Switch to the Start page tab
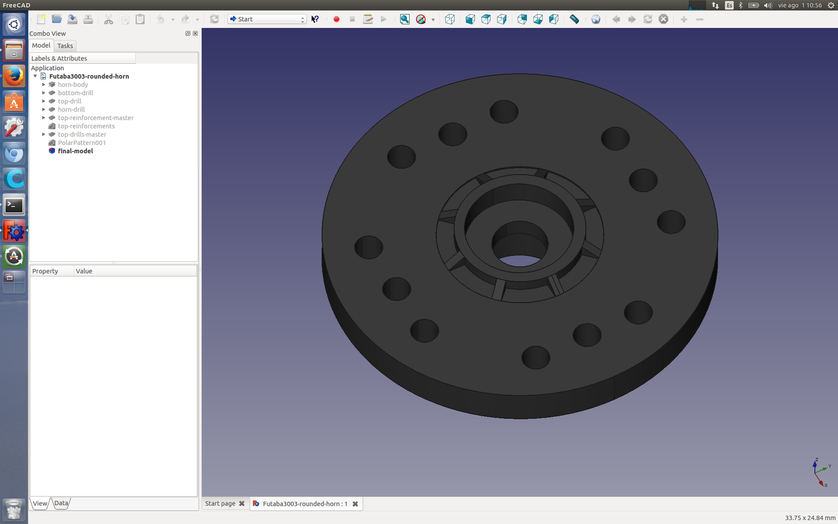The image size is (838, 524). click(x=220, y=503)
